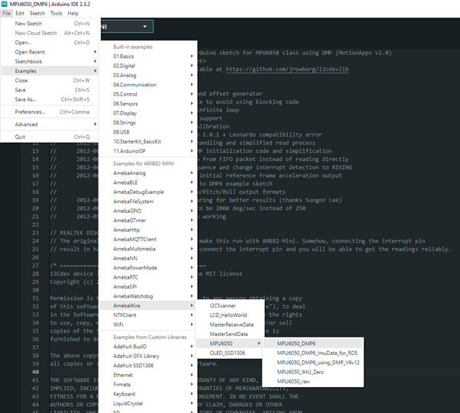Open the Edit menu

(20, 13)
